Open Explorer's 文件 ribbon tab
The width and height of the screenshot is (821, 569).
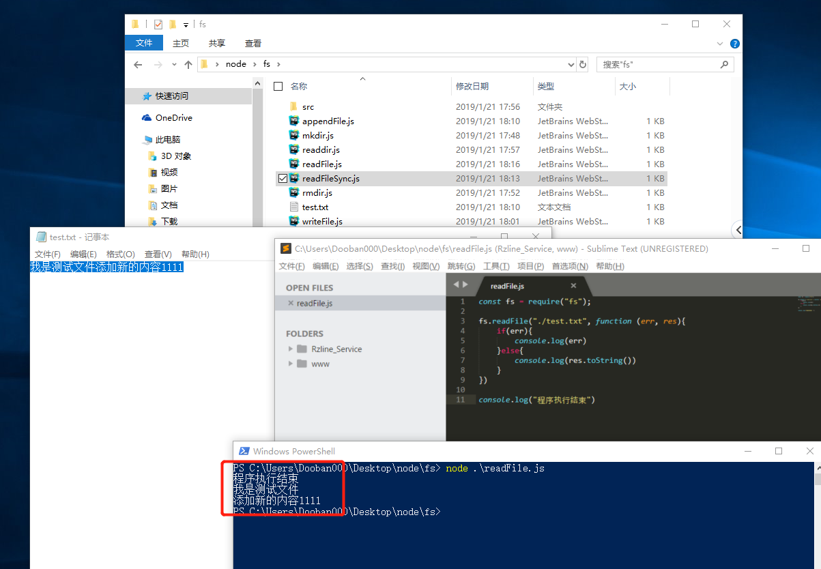pyautogui.click(x=144, y=43)
